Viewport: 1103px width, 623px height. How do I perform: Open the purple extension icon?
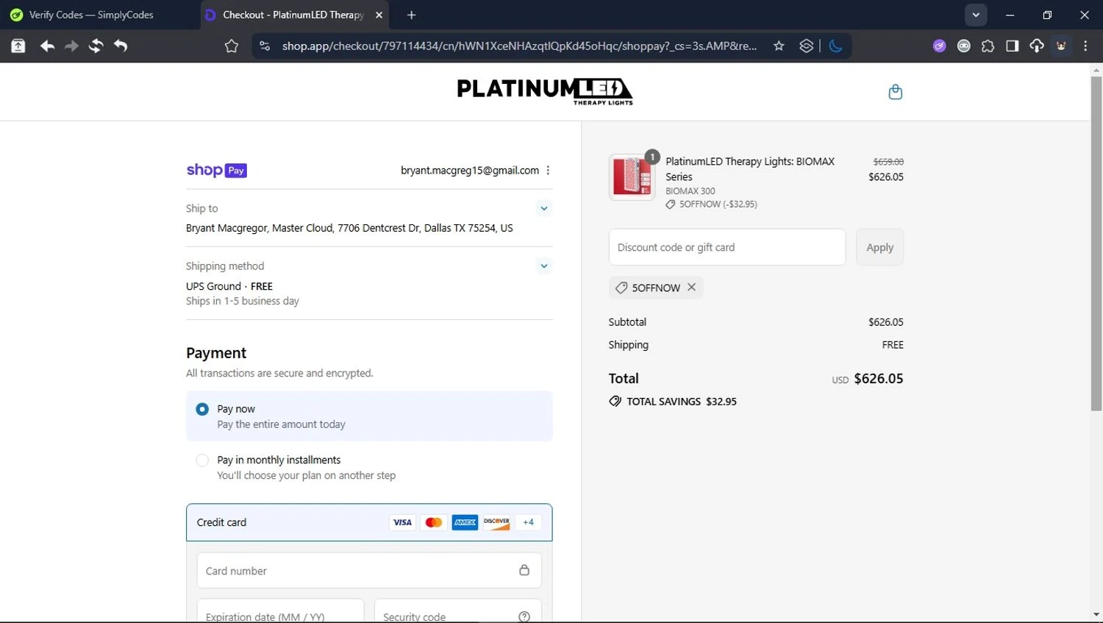pyautogui.click(x=939, y=46)
